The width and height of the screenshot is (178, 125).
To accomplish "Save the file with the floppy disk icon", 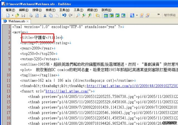I will 23,15.
